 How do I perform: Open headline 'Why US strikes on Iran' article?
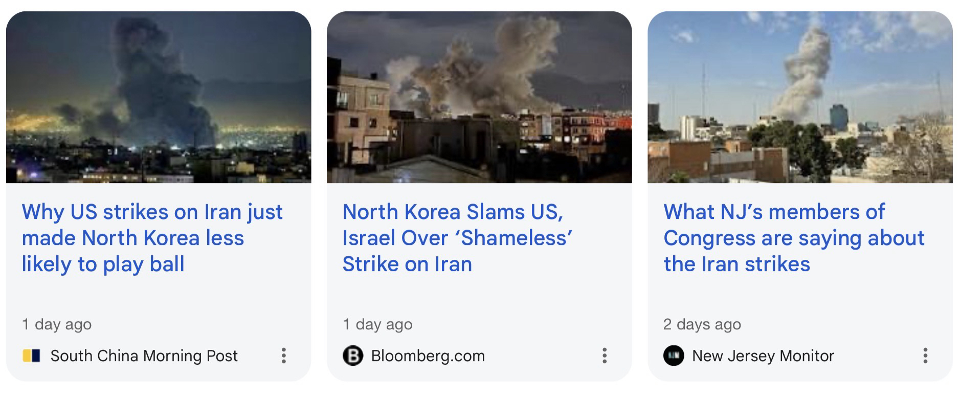(152, 238)
